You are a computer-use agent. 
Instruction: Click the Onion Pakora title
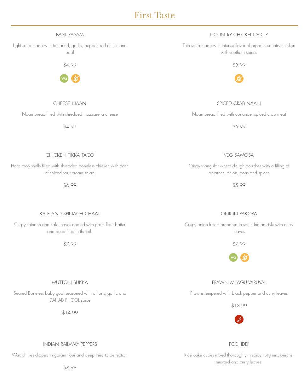point(239,214)
